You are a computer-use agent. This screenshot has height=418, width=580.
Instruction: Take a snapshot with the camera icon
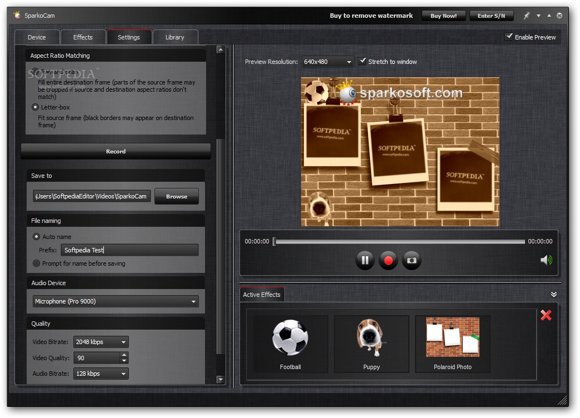tap(411, 260)
